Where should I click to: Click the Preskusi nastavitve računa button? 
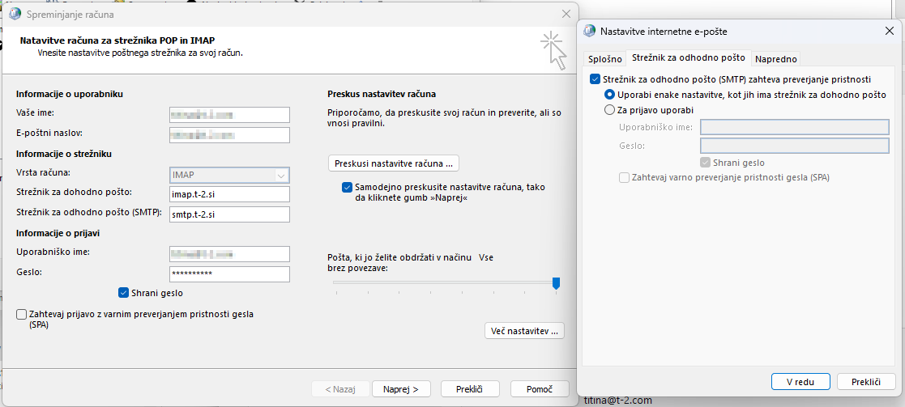point(394,163)
